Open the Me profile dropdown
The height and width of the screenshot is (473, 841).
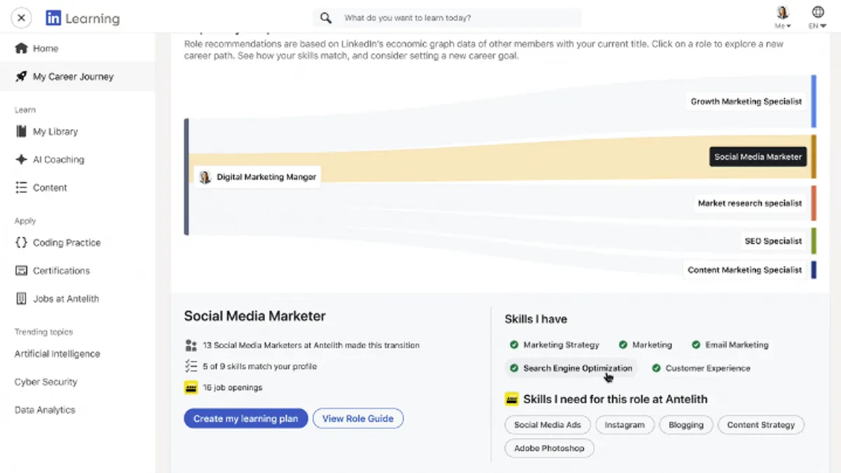783,18
